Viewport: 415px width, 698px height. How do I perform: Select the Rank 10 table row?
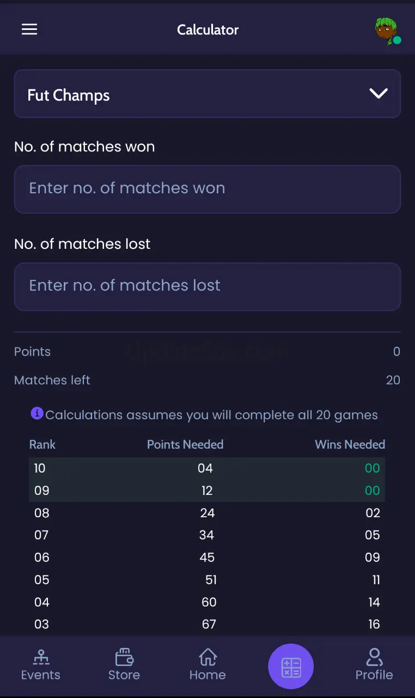click(207, 468)
